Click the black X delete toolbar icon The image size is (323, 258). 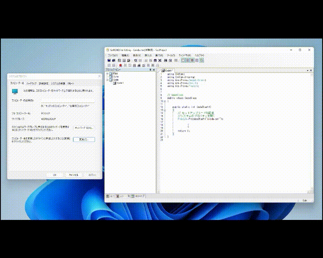[160, 60]
